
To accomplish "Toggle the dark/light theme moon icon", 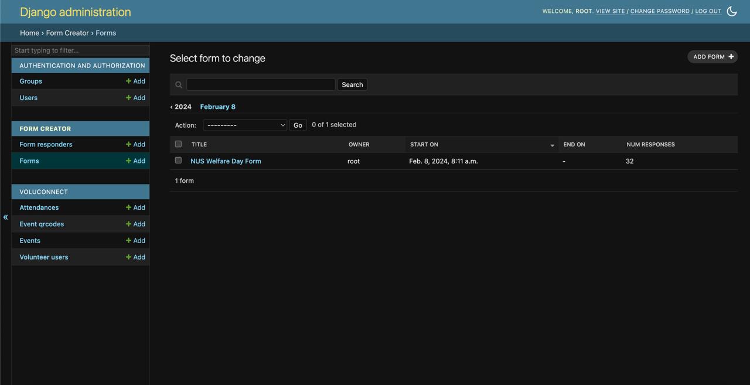I will [732, 11].
